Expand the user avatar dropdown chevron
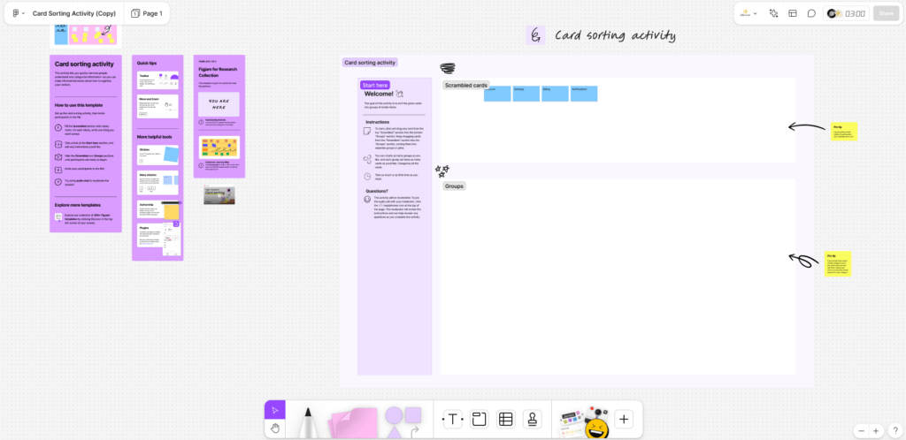The image size is (906, 440). [756, 13]
